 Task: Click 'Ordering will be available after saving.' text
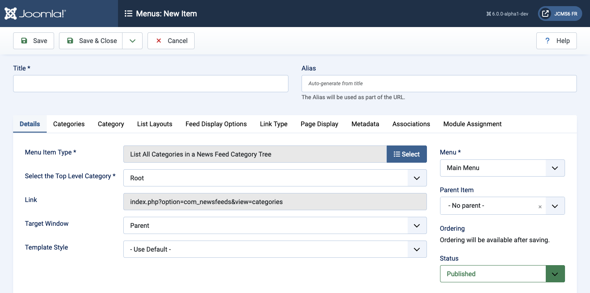tap(495, 240)
